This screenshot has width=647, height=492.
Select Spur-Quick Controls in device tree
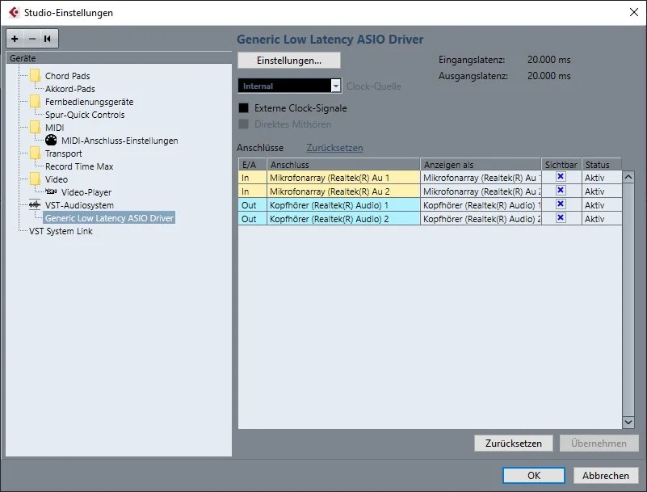click(85, 115)
